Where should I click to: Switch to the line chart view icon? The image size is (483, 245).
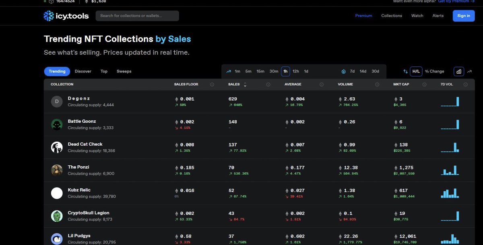(469, 71)
